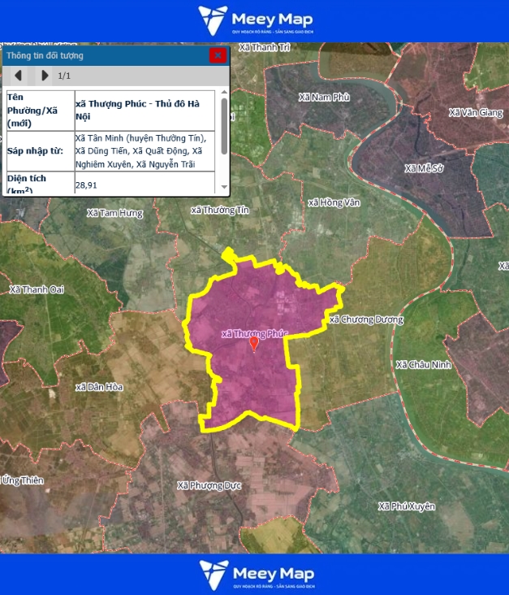The height and width of the screenshot is (595, 509).
Task: Click the next record arrow in popup
Action: coord(44,76)
